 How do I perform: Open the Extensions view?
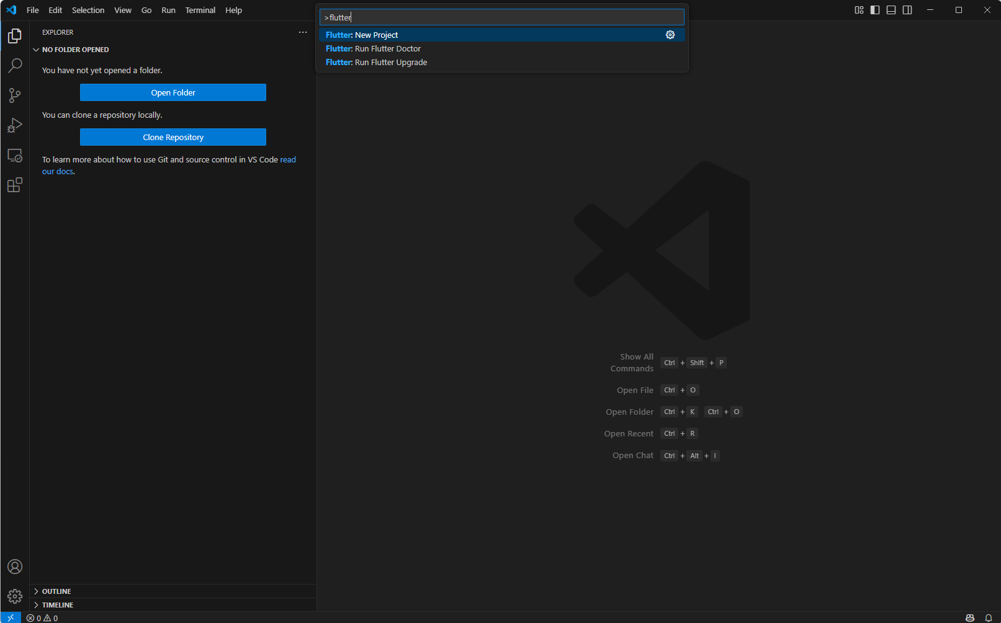[15, 185]
